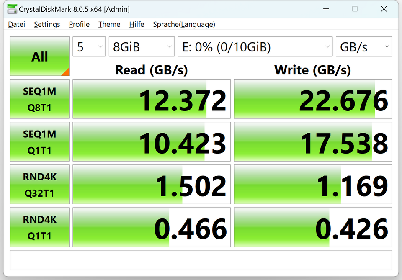Image resolution: width=402 pixels, height=280 pixels.
Task: Click the empty comment field at bottom
Action: tap(201, 260)
